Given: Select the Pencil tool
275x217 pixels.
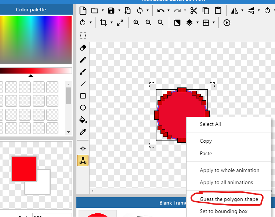Looking at the screenshot, I should [83, 60].
